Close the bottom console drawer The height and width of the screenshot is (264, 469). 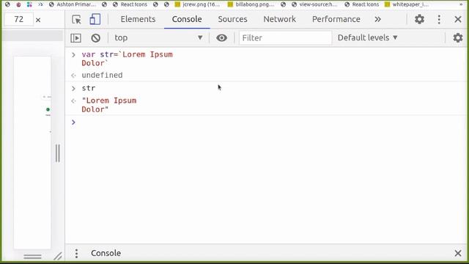457,253
